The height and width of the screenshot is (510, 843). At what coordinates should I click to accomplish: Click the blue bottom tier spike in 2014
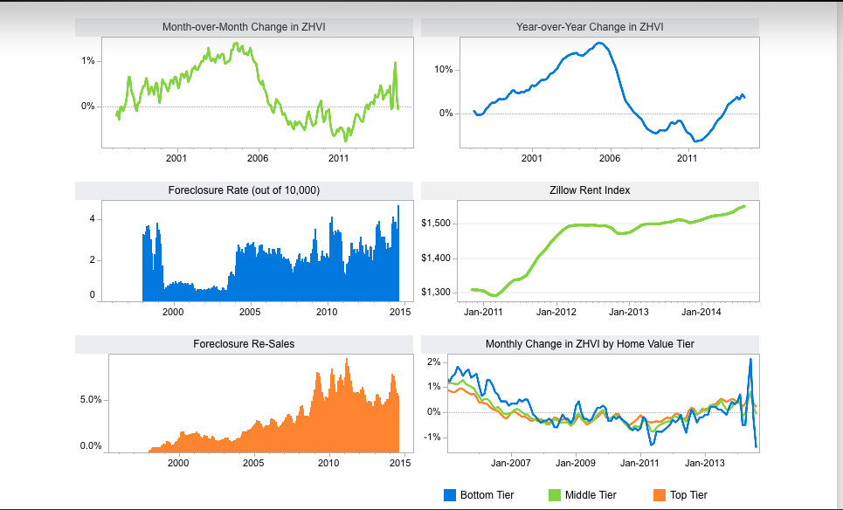pyautogui.click(x=750, y=360)
